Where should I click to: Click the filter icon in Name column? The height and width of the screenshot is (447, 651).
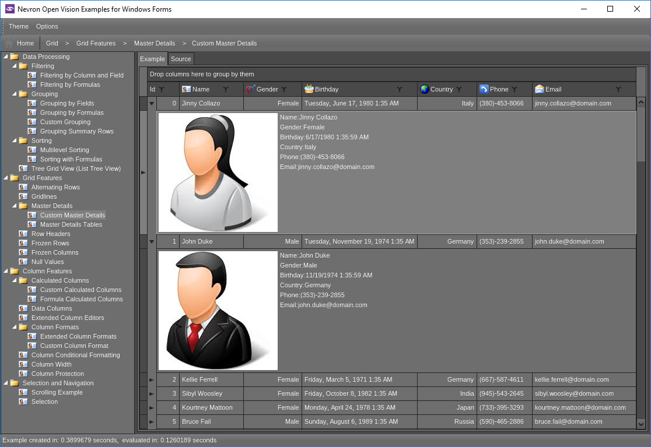(x=225, y=90)
